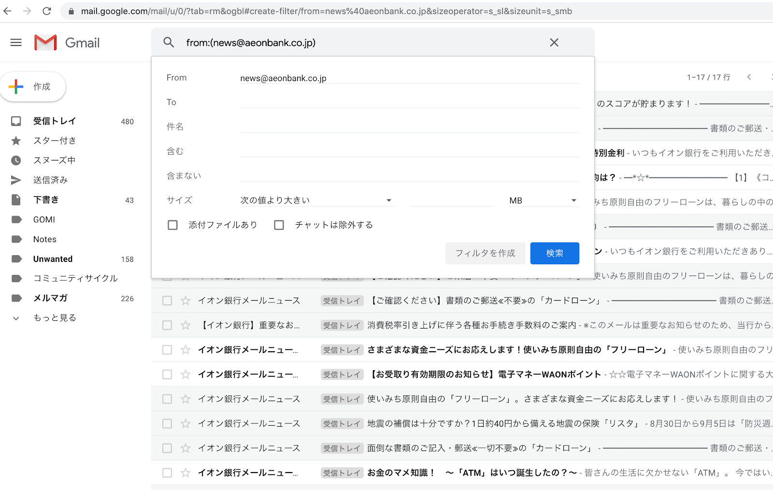Open 受信トレイ inbox folder
773x490 pixels.
(x=54, y=121)
